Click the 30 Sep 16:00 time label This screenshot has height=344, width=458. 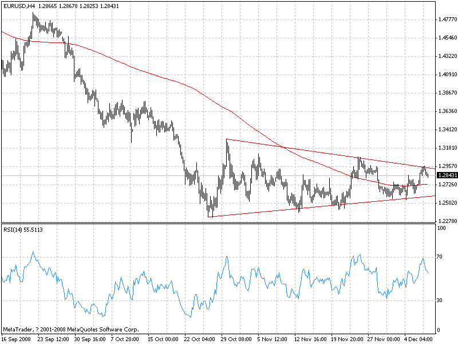point(90,339)
